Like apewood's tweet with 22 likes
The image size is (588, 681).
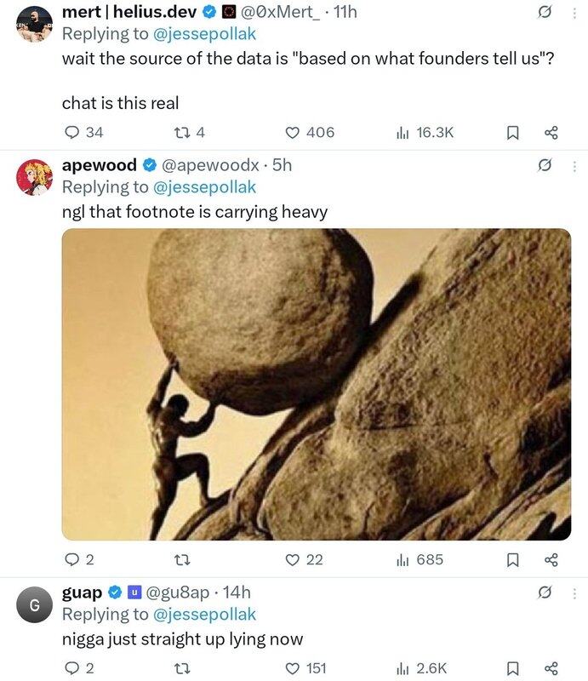click(293, 559)
